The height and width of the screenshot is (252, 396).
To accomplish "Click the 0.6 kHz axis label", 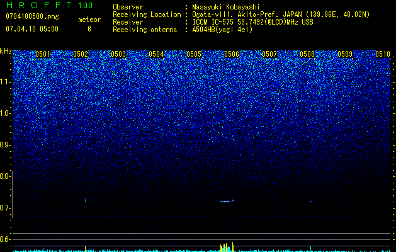I will pyautogui.click(x=5, y=239).
